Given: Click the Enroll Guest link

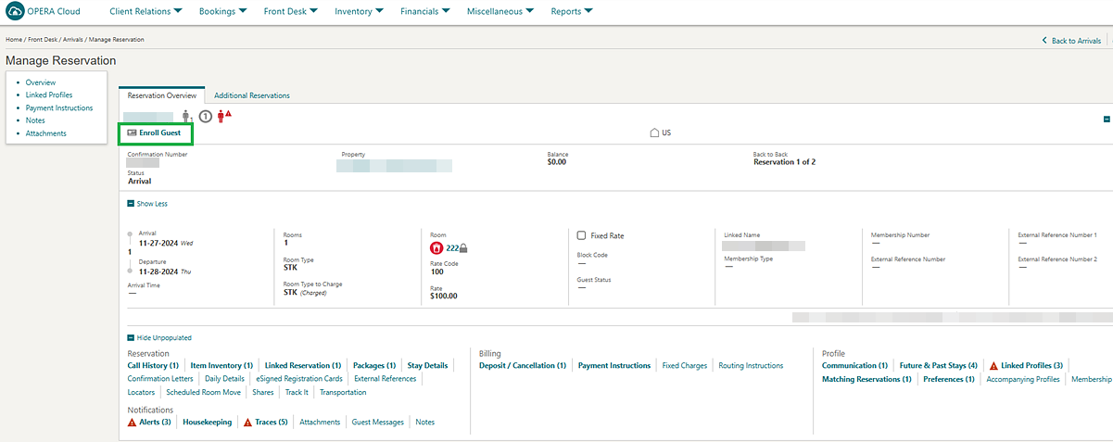Looking at the screenshot, I should pyautogui.click(x=159, y=133).
